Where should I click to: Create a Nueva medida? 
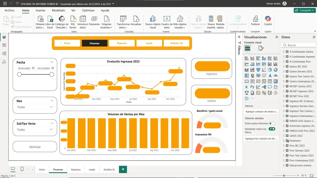211,22
